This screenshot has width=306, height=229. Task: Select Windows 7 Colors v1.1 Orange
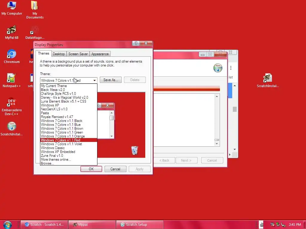click(69, 136)
